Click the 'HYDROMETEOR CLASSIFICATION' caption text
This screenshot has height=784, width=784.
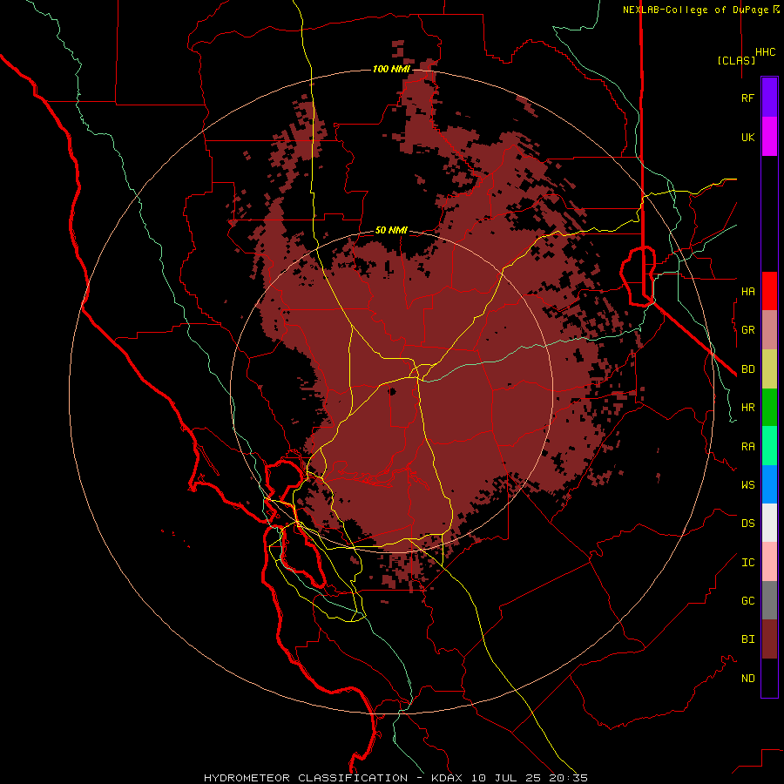point(306,778)
